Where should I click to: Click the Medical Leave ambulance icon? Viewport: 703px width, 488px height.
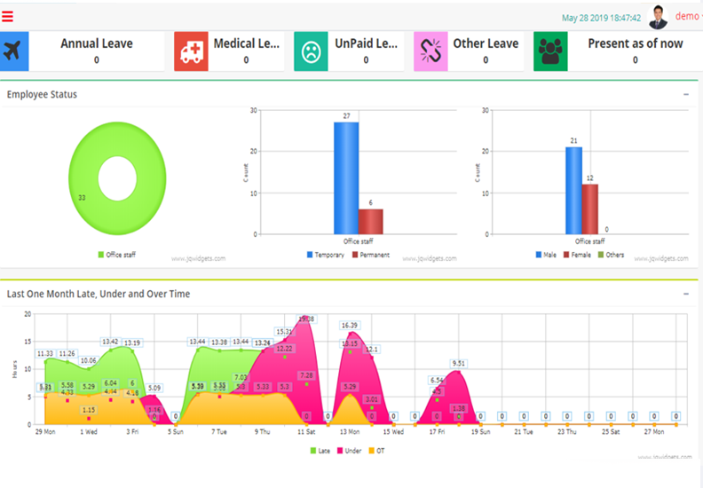point(191,51)
